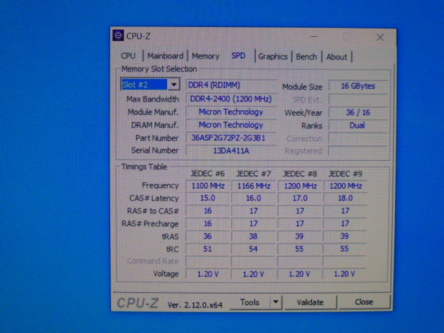
Task: Switch to the Mainboard tab
Action: click(165, 55)
